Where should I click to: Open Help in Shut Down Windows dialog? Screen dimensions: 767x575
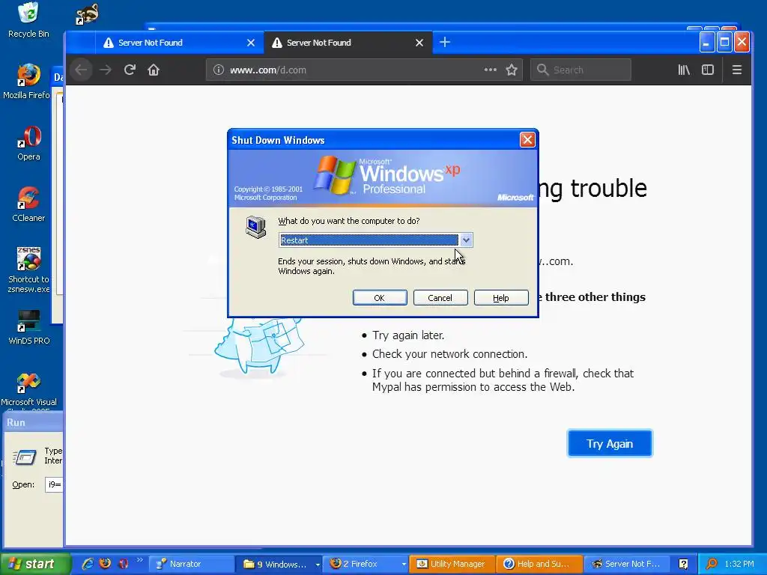[x=501, y=298]
